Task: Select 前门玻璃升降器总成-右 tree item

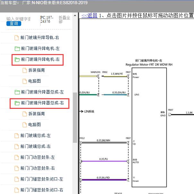Action: point(42,103)
